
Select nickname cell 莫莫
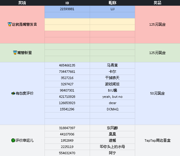[112, 134]
